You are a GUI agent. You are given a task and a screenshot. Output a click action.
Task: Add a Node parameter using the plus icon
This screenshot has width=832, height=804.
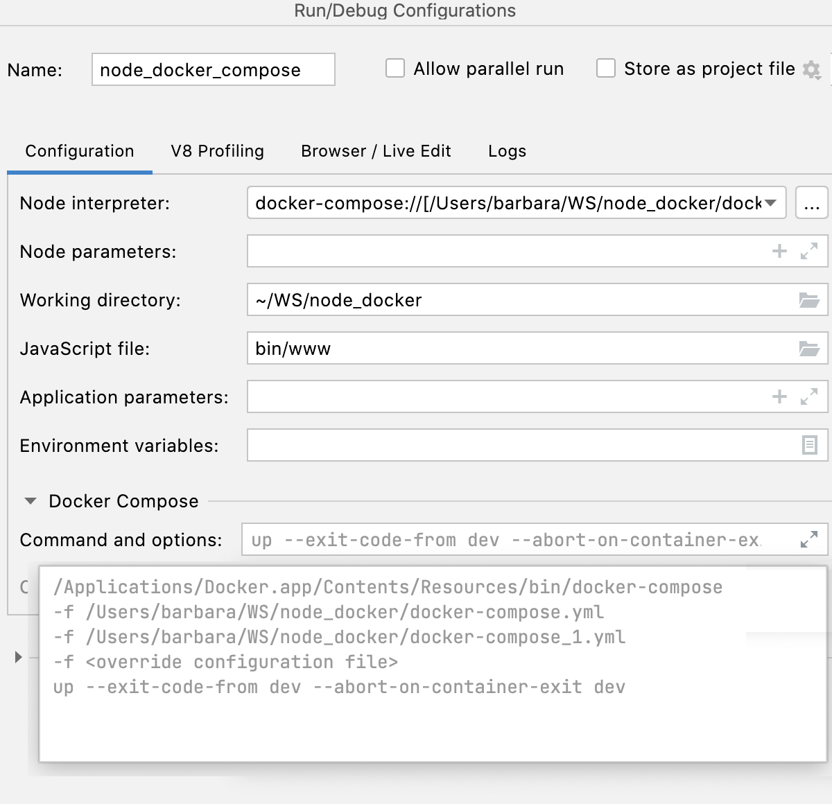click(x=779, y=251)
